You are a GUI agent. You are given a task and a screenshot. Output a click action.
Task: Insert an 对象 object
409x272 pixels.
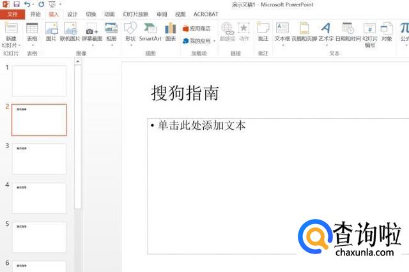387,31
